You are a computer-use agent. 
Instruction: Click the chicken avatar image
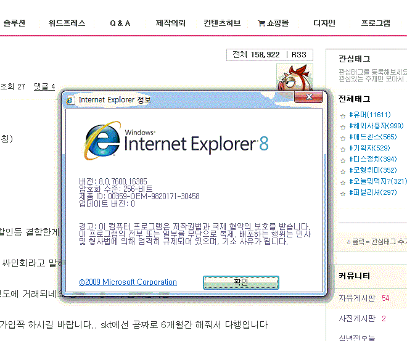295,77
